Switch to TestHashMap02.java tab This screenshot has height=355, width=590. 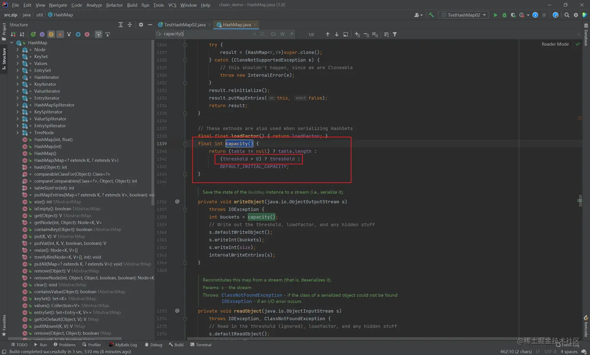click(184, 25)
